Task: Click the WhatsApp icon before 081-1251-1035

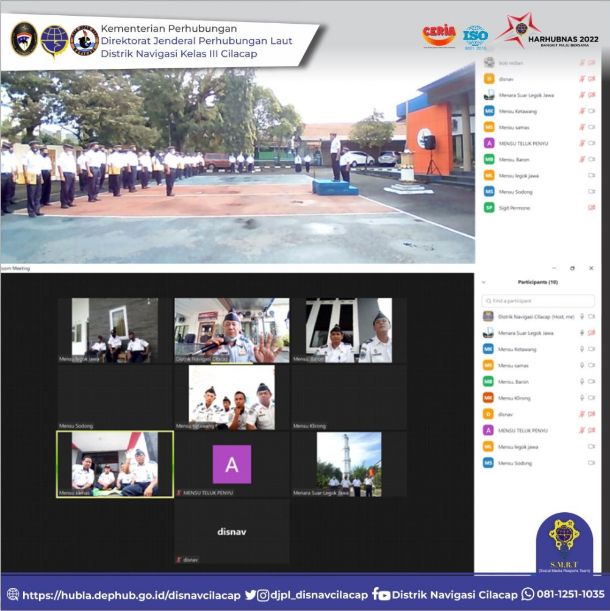Action: tap(528, 595)
